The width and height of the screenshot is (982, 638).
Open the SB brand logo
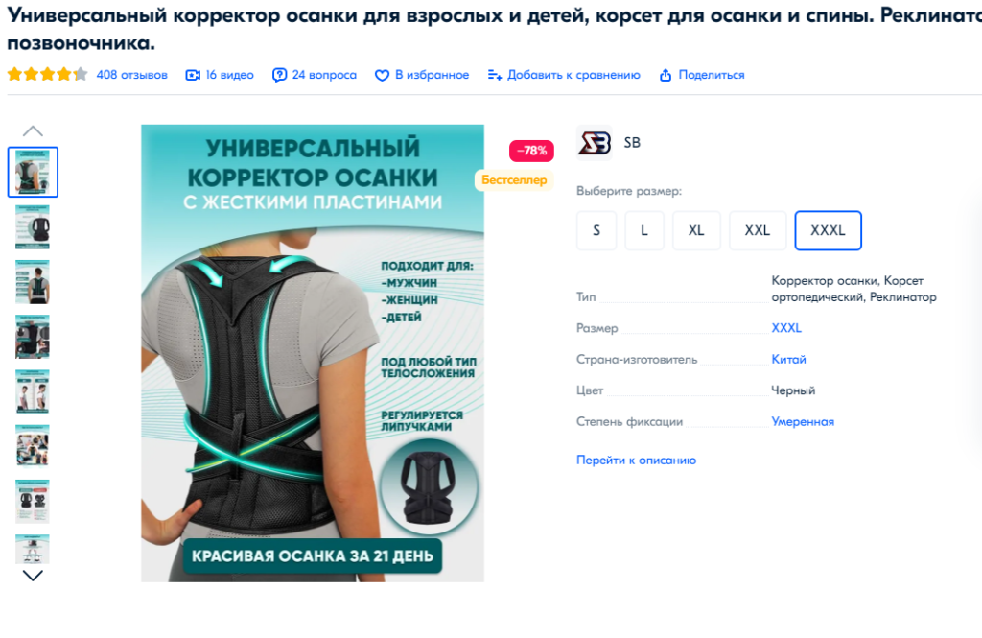595,143
